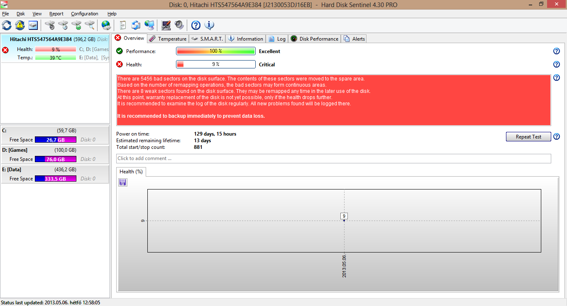
Task: Open the configuration monitor-with-screwdriver icon
Action: tap(166, 25)
